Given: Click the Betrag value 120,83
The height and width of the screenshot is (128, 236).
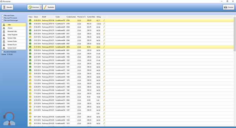Looking at the screenshot, I should [99, 24].
